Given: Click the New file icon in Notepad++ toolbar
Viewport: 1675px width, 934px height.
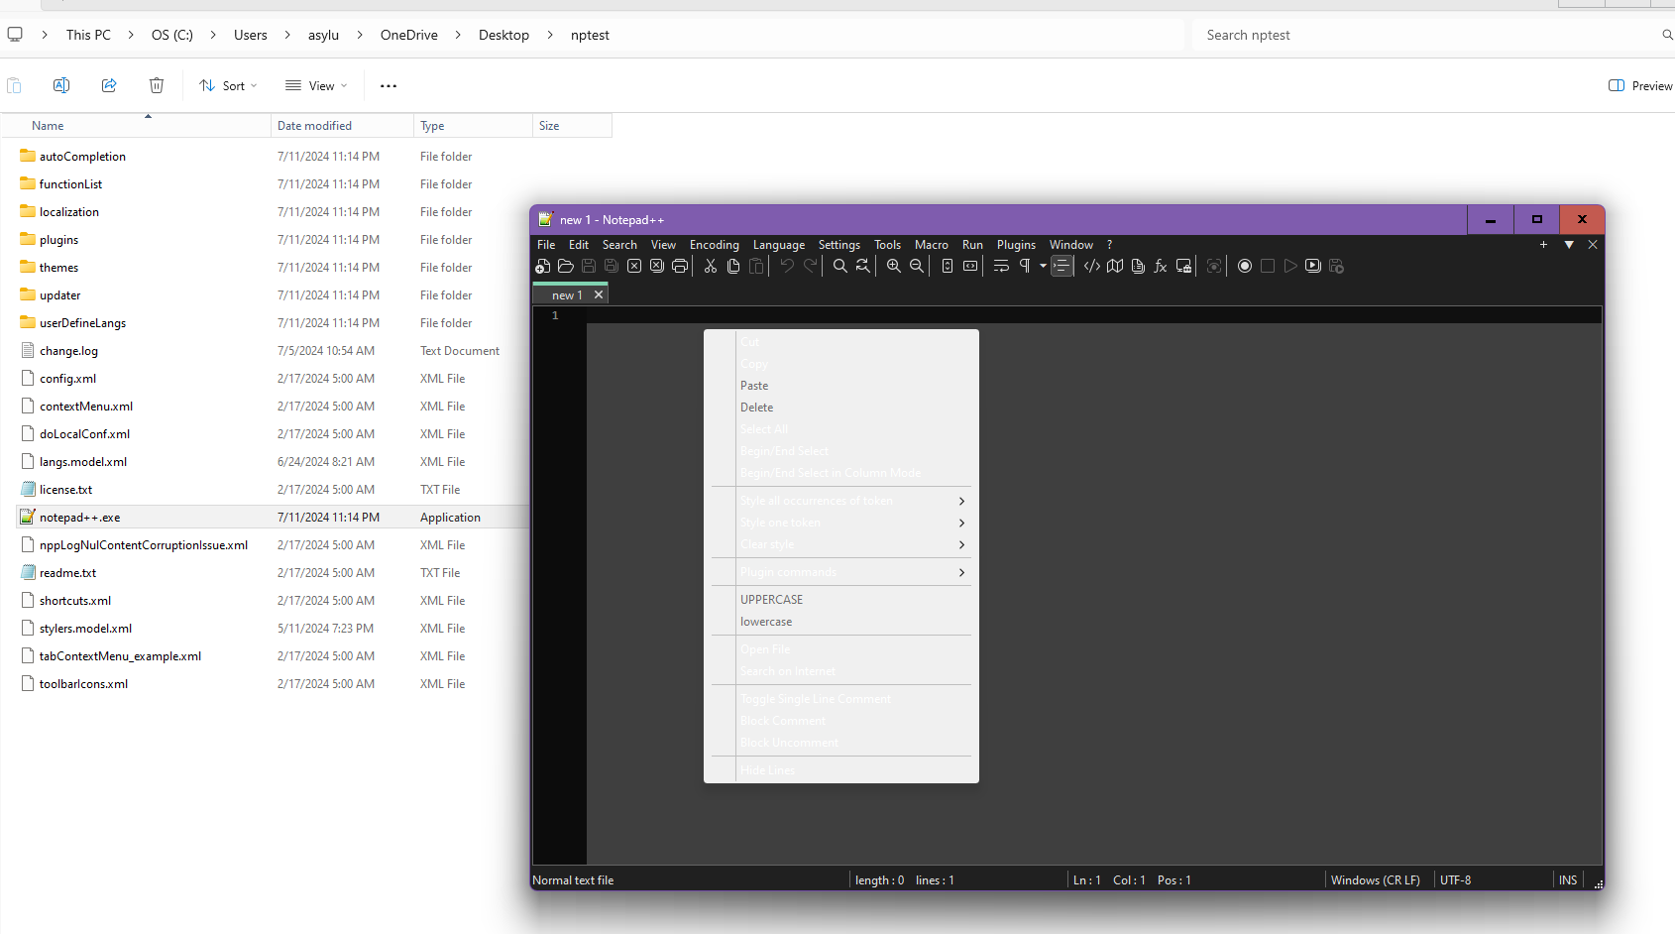Looking at the screenshot, I should (542, 266).
